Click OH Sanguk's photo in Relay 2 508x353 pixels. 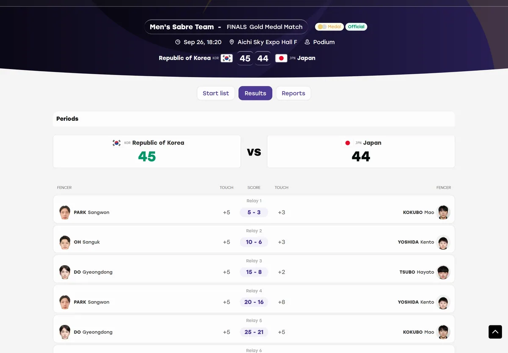tap(65, 242)
